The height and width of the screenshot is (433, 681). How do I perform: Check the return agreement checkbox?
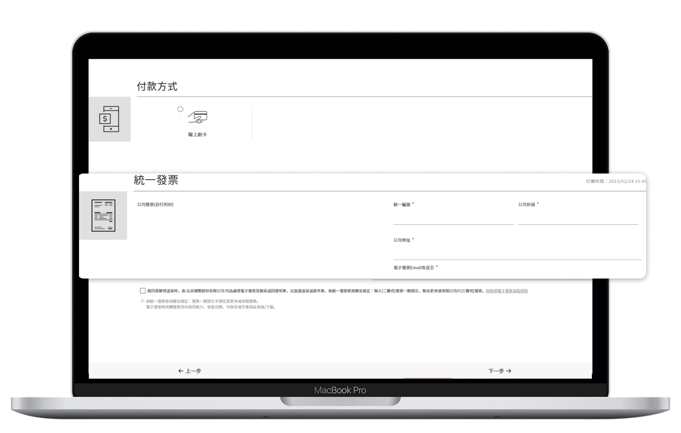click(143, 291)
